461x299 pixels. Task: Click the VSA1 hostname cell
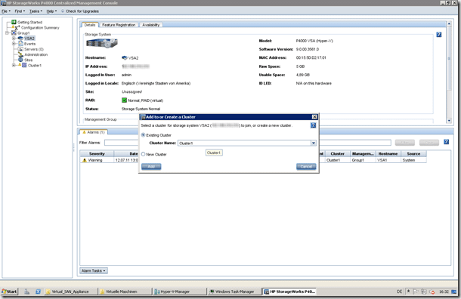coord(388,160)
